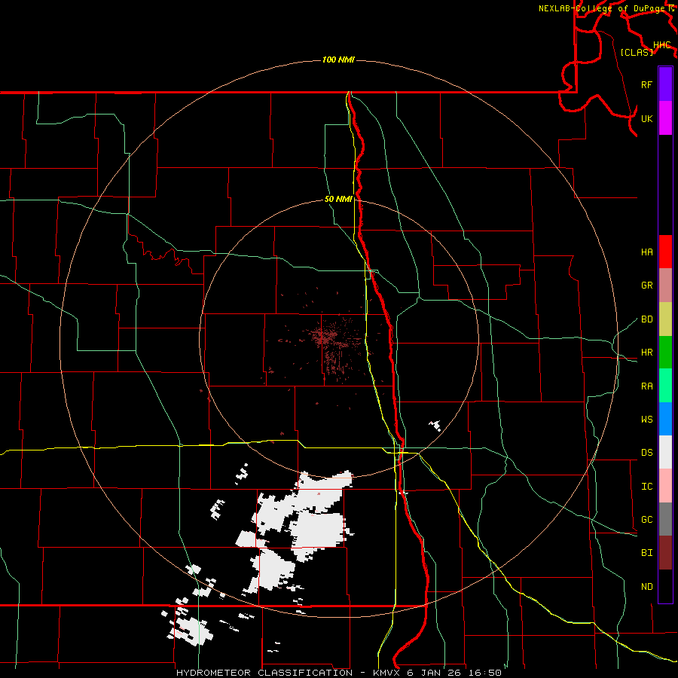The image size is (678, 678).
Task: Click the ND black legend swatch
Action: click(665, 586)
